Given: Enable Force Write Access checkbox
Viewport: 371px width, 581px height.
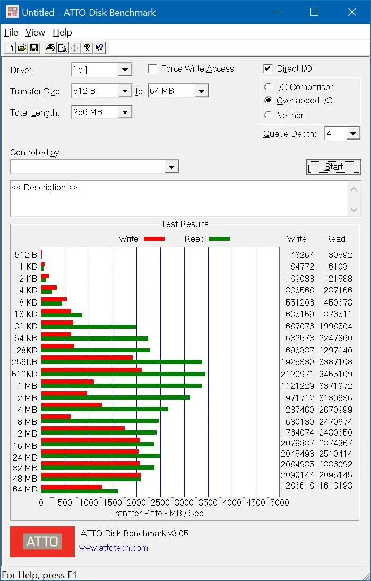Looking at the screenshot, I should (152, 69).
